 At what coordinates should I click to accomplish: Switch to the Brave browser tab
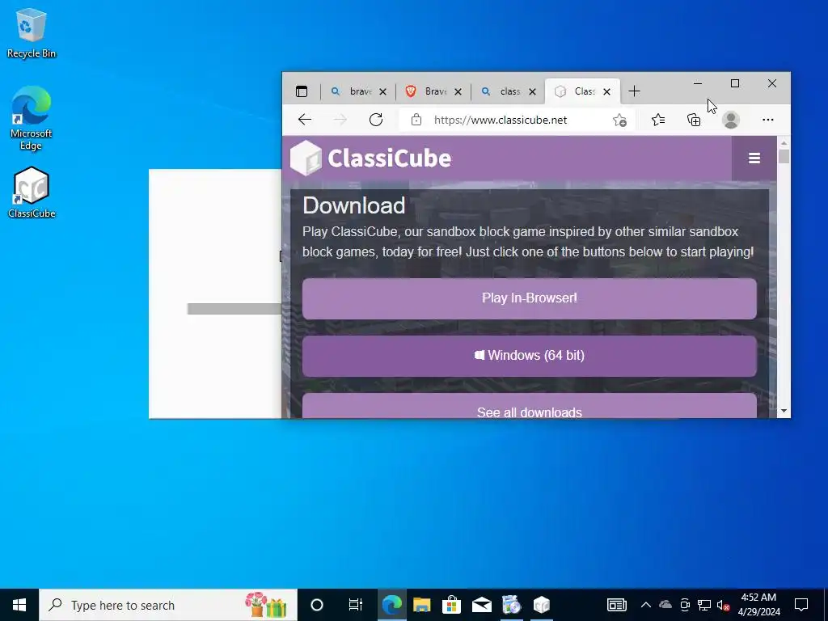click(427, 91)
